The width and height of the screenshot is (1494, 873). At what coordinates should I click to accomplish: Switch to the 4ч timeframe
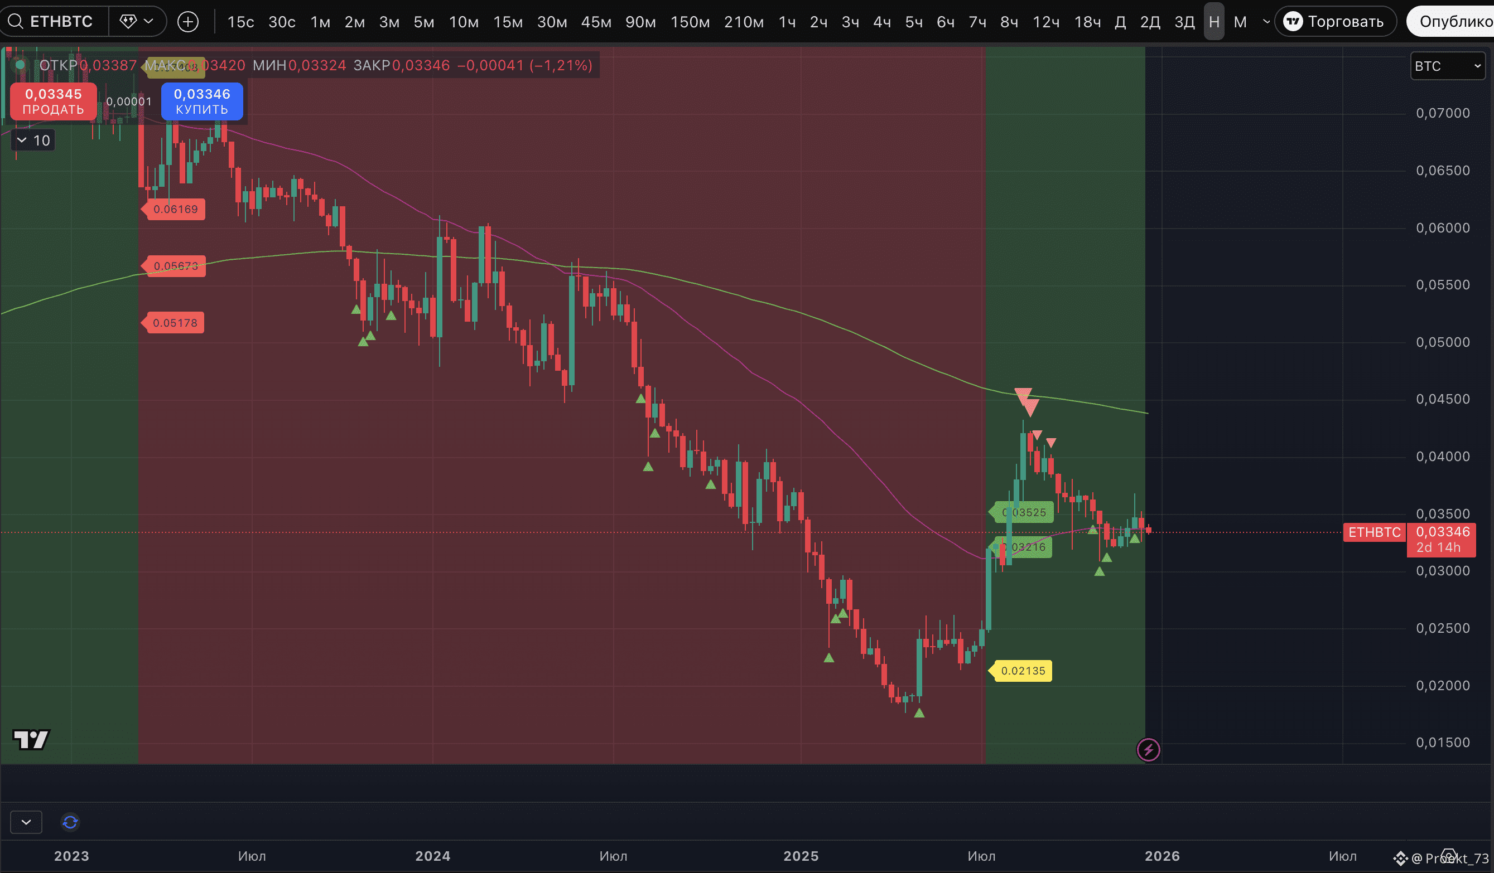click(881, 22)
